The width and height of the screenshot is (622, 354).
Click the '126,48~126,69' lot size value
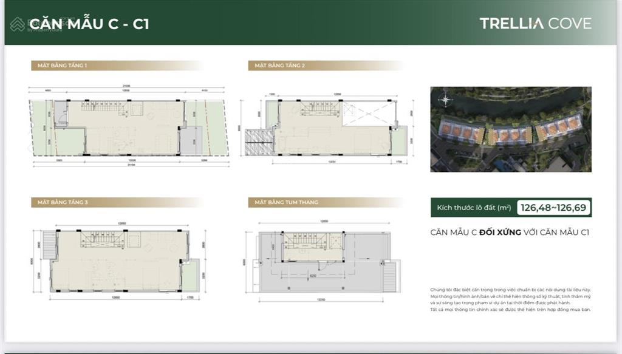[x=553, y=207]
